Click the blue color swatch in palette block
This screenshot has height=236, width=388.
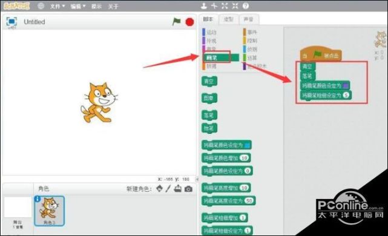tap(247, 145)
